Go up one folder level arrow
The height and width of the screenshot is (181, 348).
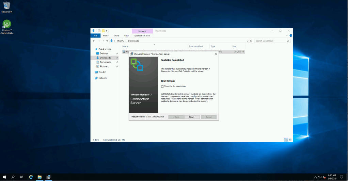click(107, 41)
